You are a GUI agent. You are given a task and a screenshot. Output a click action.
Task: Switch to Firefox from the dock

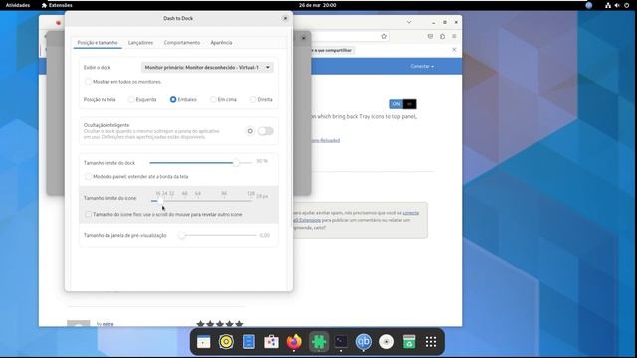[294, 342]
